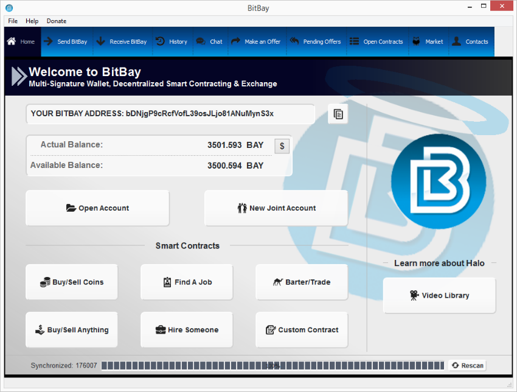Click the dollar sign currency button

[x=282, y=146]
